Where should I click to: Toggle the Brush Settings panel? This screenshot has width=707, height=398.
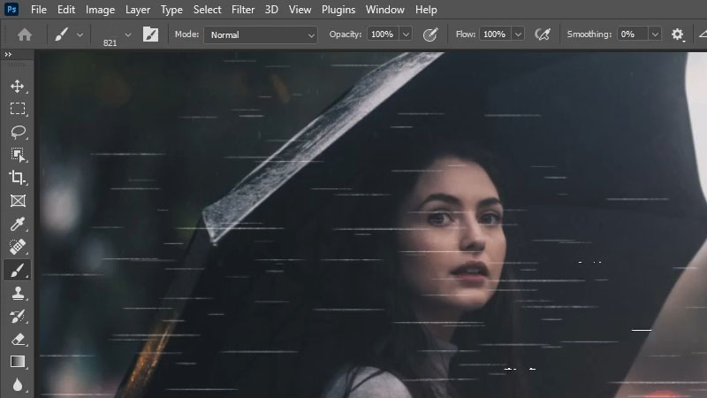tap(150, 34)
